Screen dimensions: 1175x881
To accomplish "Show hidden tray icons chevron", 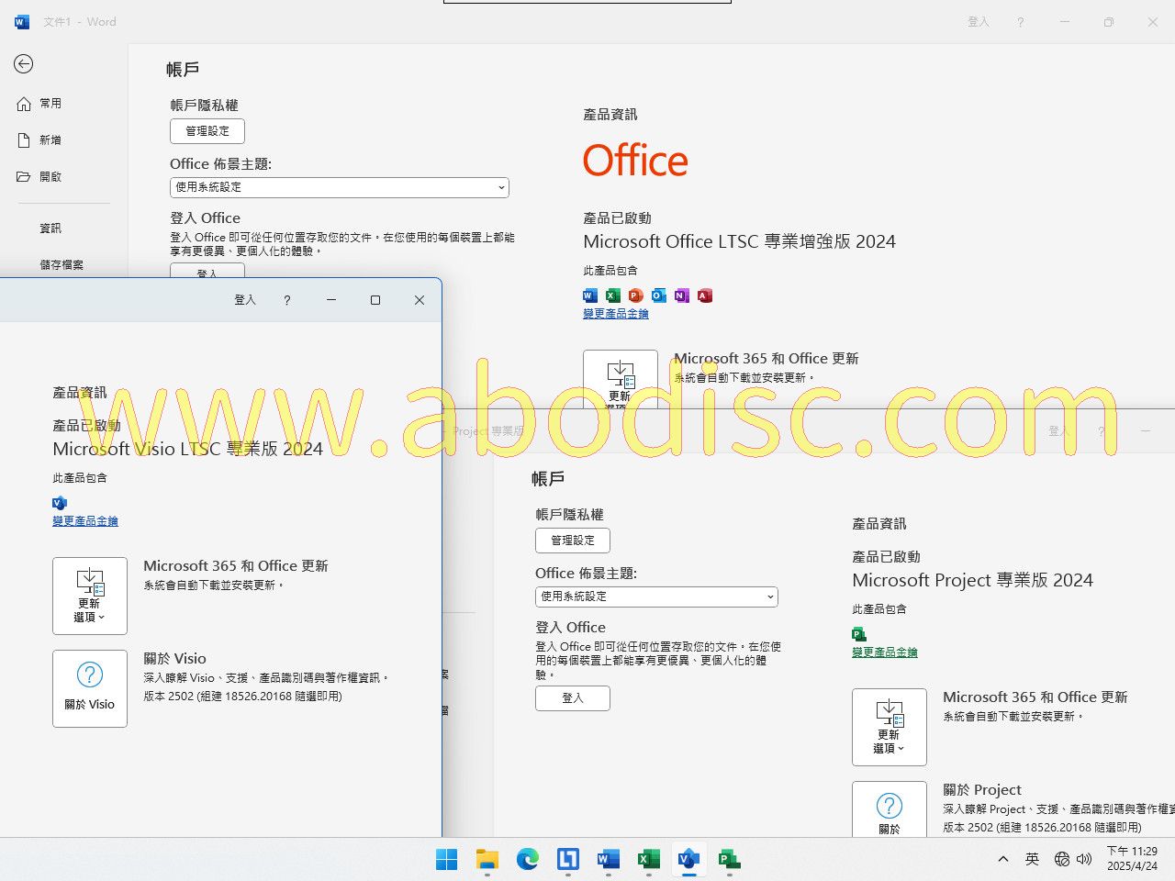I will pos(1003,860).
